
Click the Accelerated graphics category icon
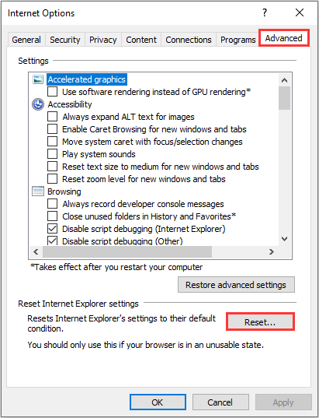(38, 79)
